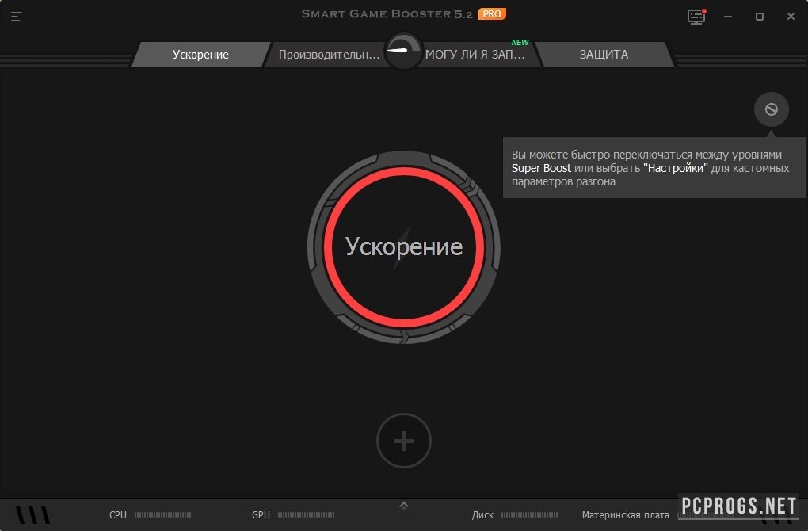Maximize the Smart Game Booster window

pos(759,17)
